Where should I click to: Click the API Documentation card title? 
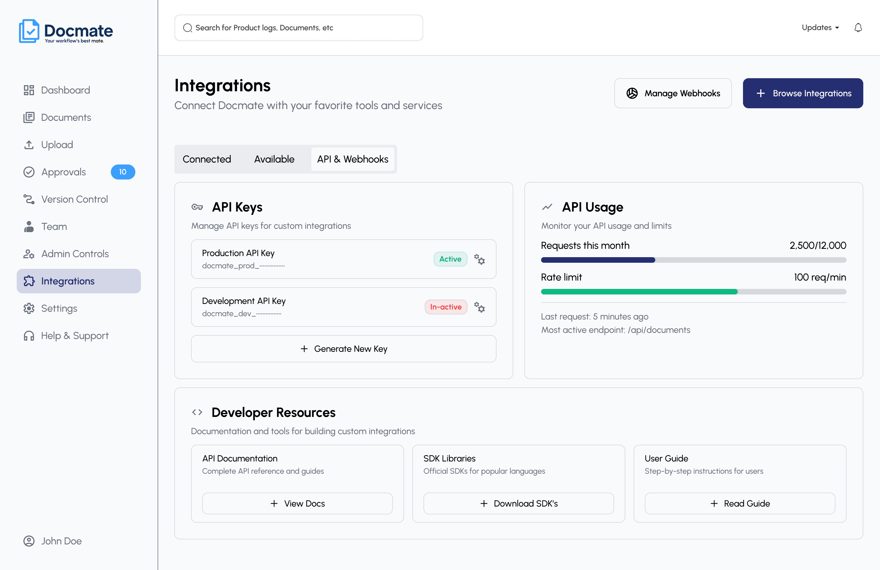pos(239,458)
